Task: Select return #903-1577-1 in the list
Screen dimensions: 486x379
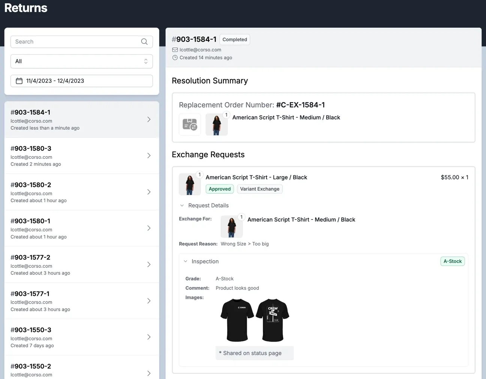Action: (x=75, y=301)
